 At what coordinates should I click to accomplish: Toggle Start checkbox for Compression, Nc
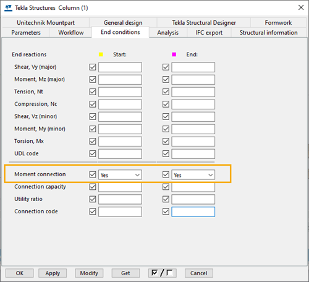(93, 104)
